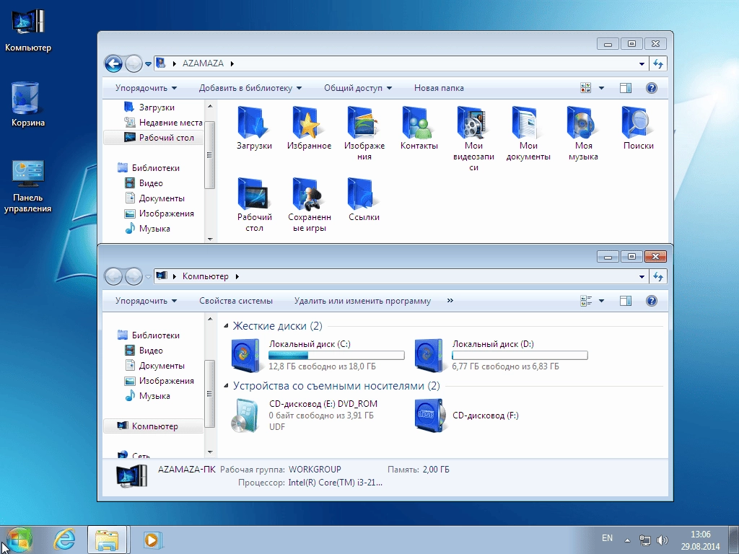739x554 pixels.
Task: Click Удалить или изменить программу
Action: (362, 301)
